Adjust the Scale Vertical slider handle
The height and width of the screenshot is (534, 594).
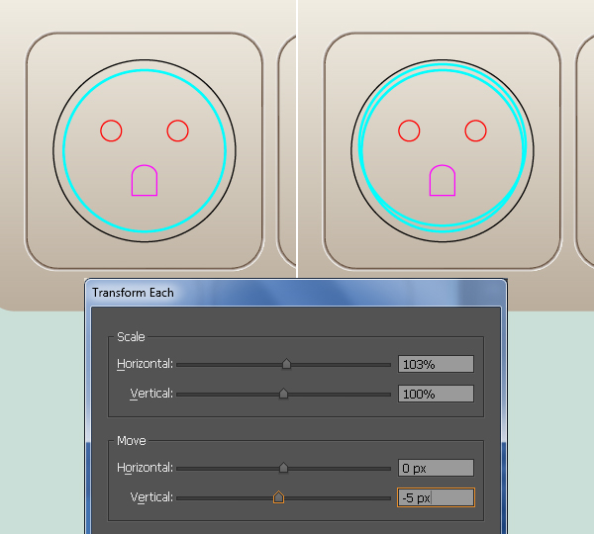pos(283,394)
